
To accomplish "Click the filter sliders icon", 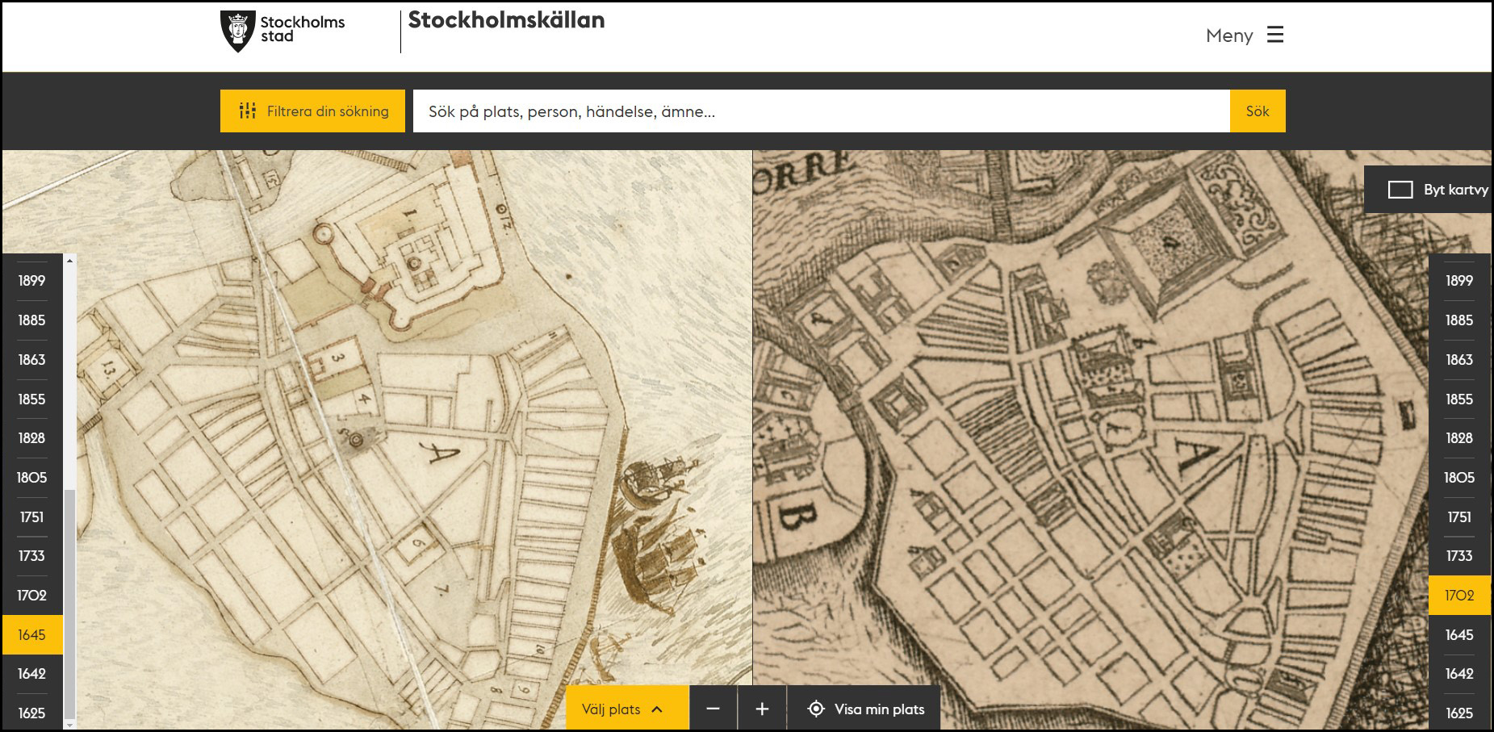I will click(x=248, y=111).
